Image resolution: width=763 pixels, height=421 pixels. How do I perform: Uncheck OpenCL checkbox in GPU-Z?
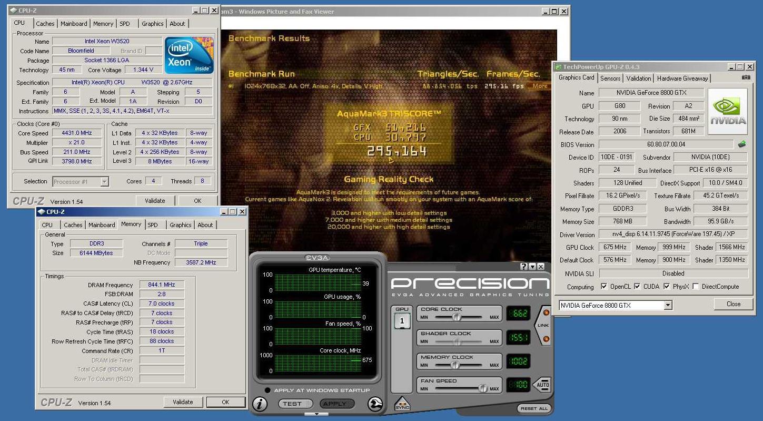(x=604, y=287)
